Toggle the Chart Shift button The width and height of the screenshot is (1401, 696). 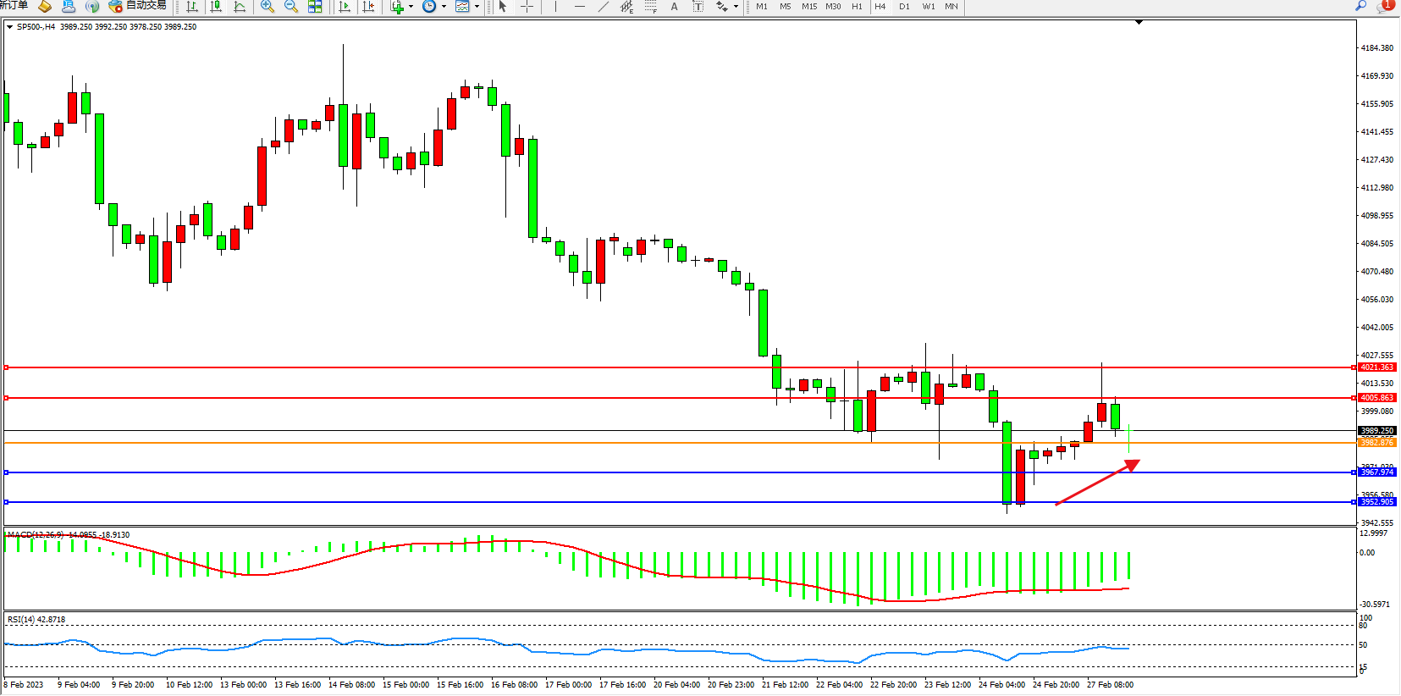coord(368,7)
